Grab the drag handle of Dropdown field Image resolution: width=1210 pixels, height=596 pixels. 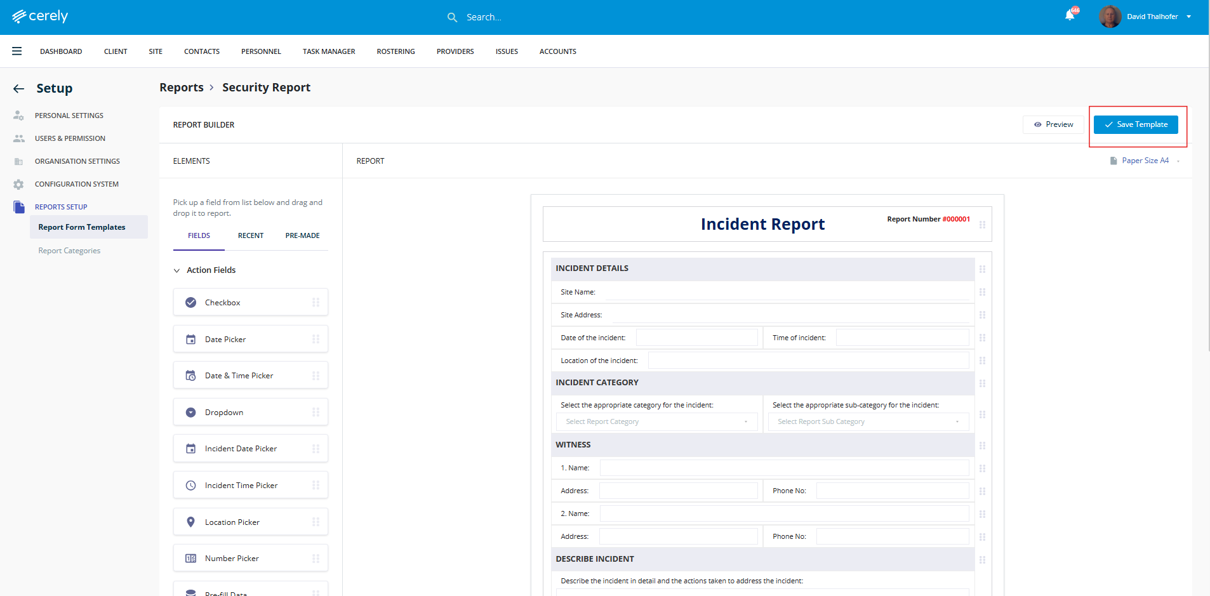tap(316, 413)
